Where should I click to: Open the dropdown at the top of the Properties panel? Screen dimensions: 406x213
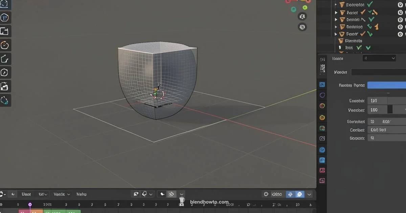[379, 58]
